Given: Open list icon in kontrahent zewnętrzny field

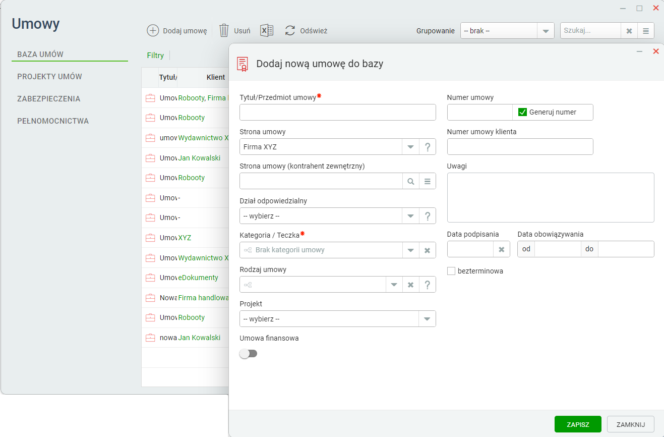Looking at the screenshot, I should (428, 181).
